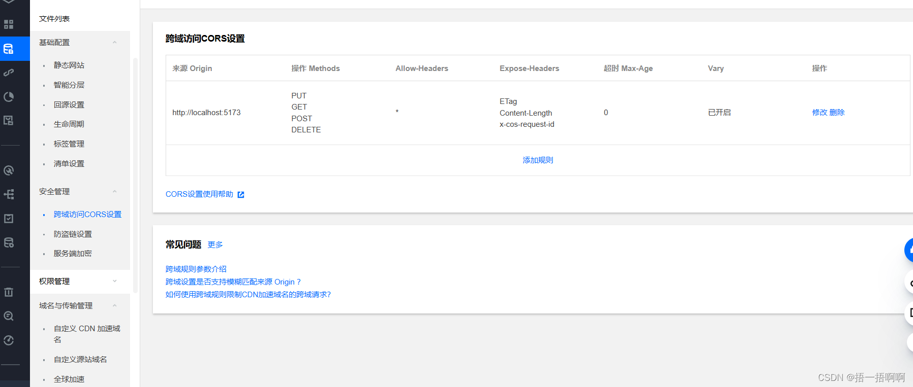
Task: Select the highlighted bucket storage icon
Action: click(x=9, y=49)
